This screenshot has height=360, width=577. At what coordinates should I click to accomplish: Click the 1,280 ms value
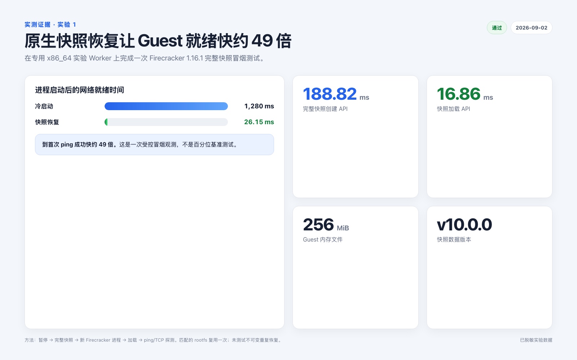pyautogui.click(x=259, y=106)
